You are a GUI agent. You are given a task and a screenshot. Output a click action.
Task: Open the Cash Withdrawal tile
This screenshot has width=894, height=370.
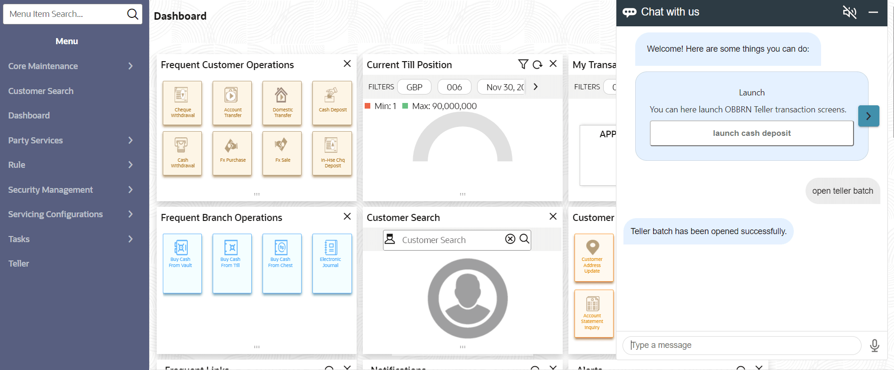182,153
